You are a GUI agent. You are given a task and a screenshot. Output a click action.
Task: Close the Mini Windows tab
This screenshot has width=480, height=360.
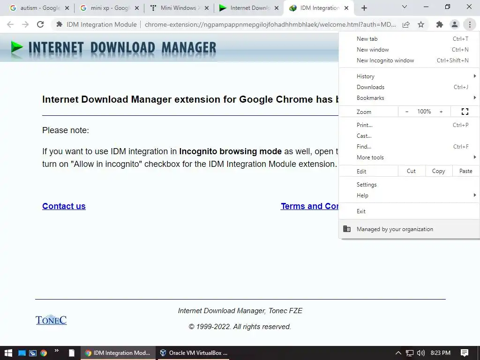(x=207, y=8)
